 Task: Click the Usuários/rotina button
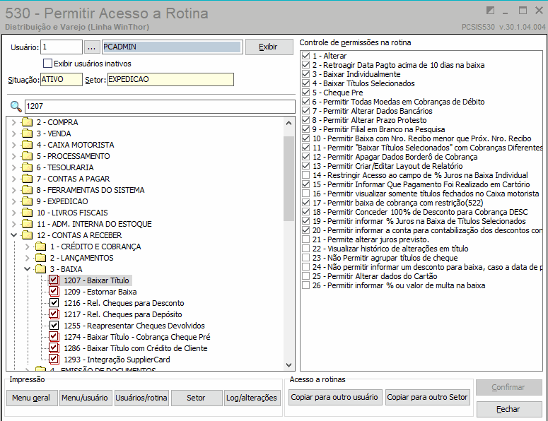[141, 398]
